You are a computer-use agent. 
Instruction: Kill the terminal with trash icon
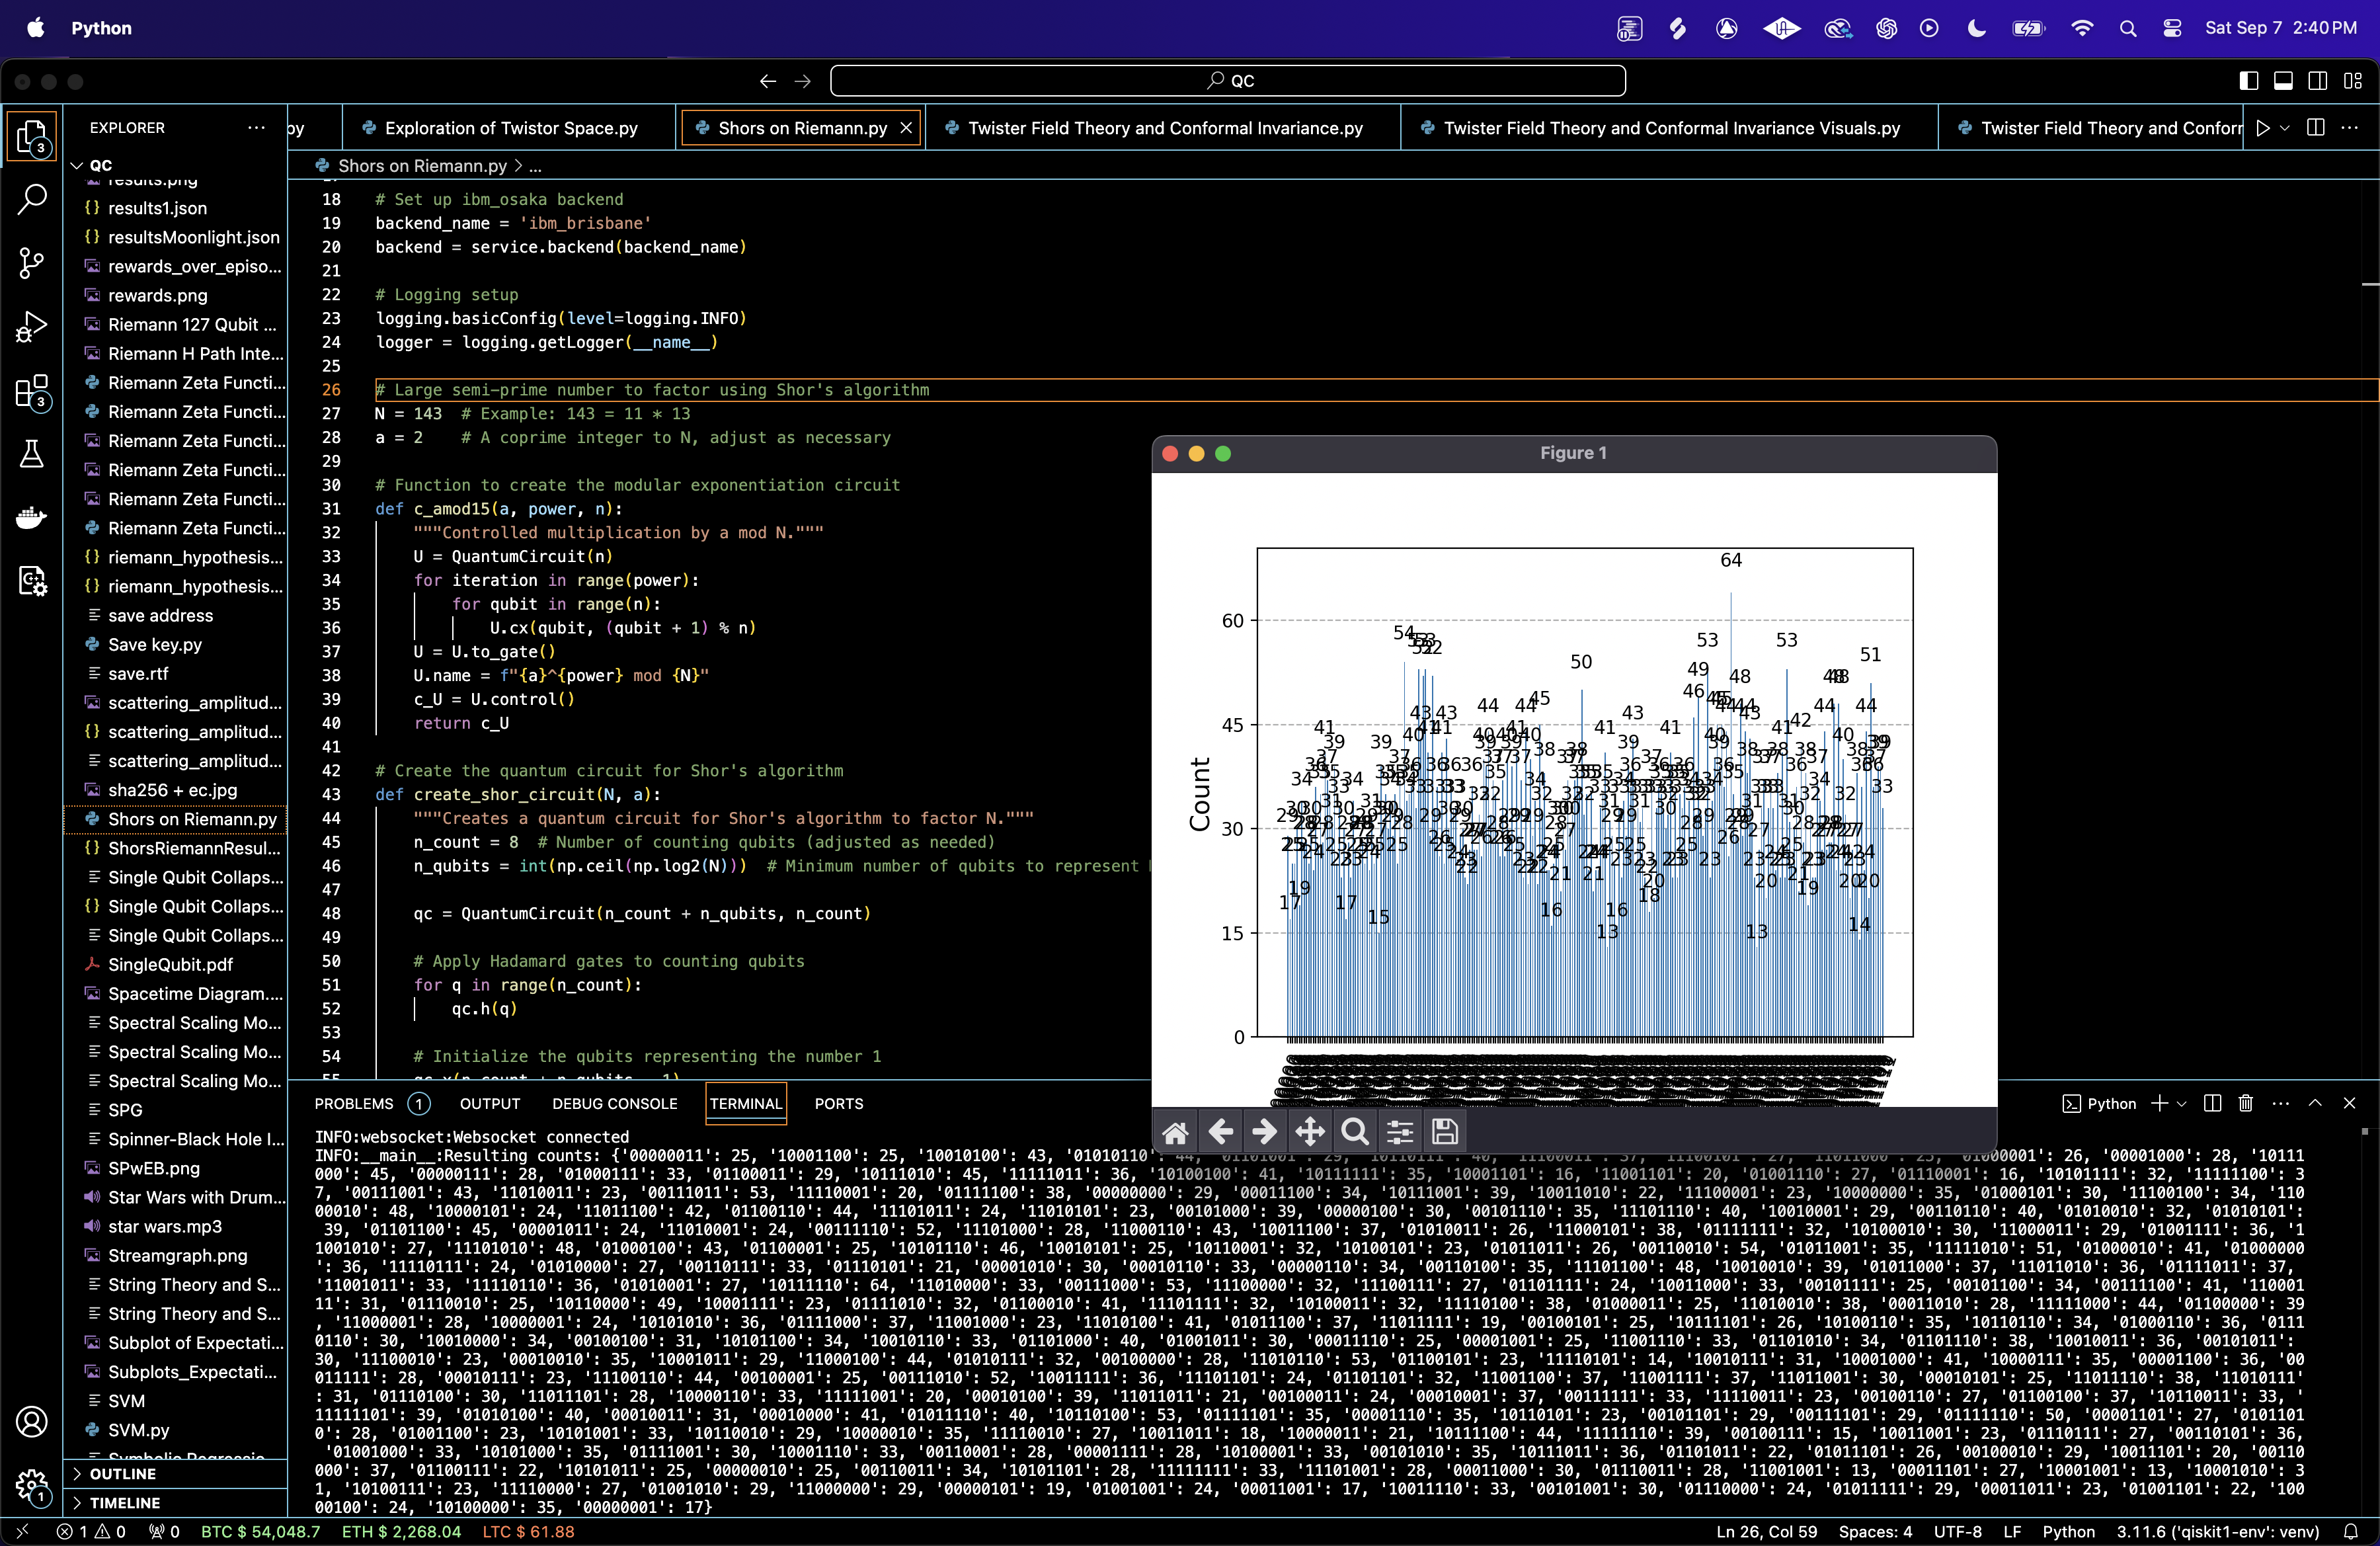(2246, 1103)
